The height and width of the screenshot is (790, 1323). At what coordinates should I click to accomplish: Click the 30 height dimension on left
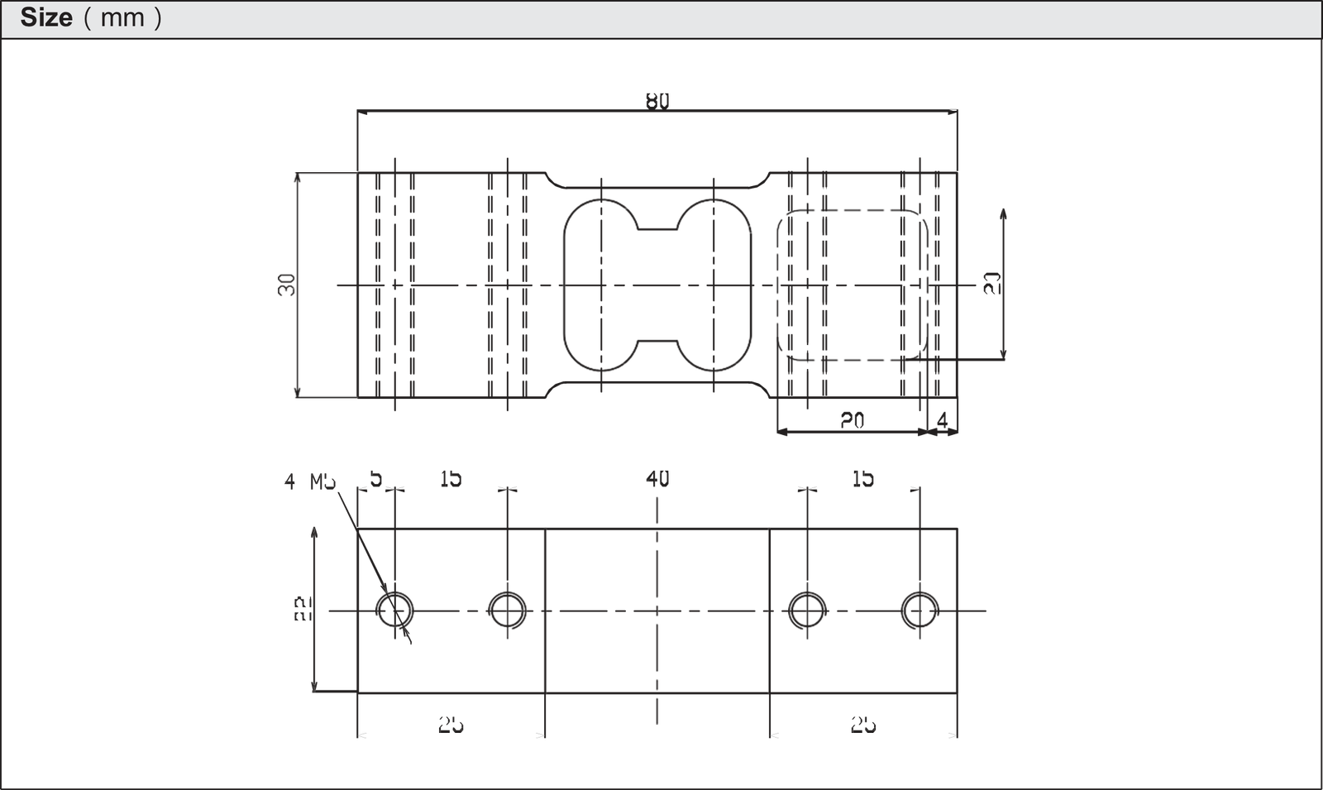[287, 284]
